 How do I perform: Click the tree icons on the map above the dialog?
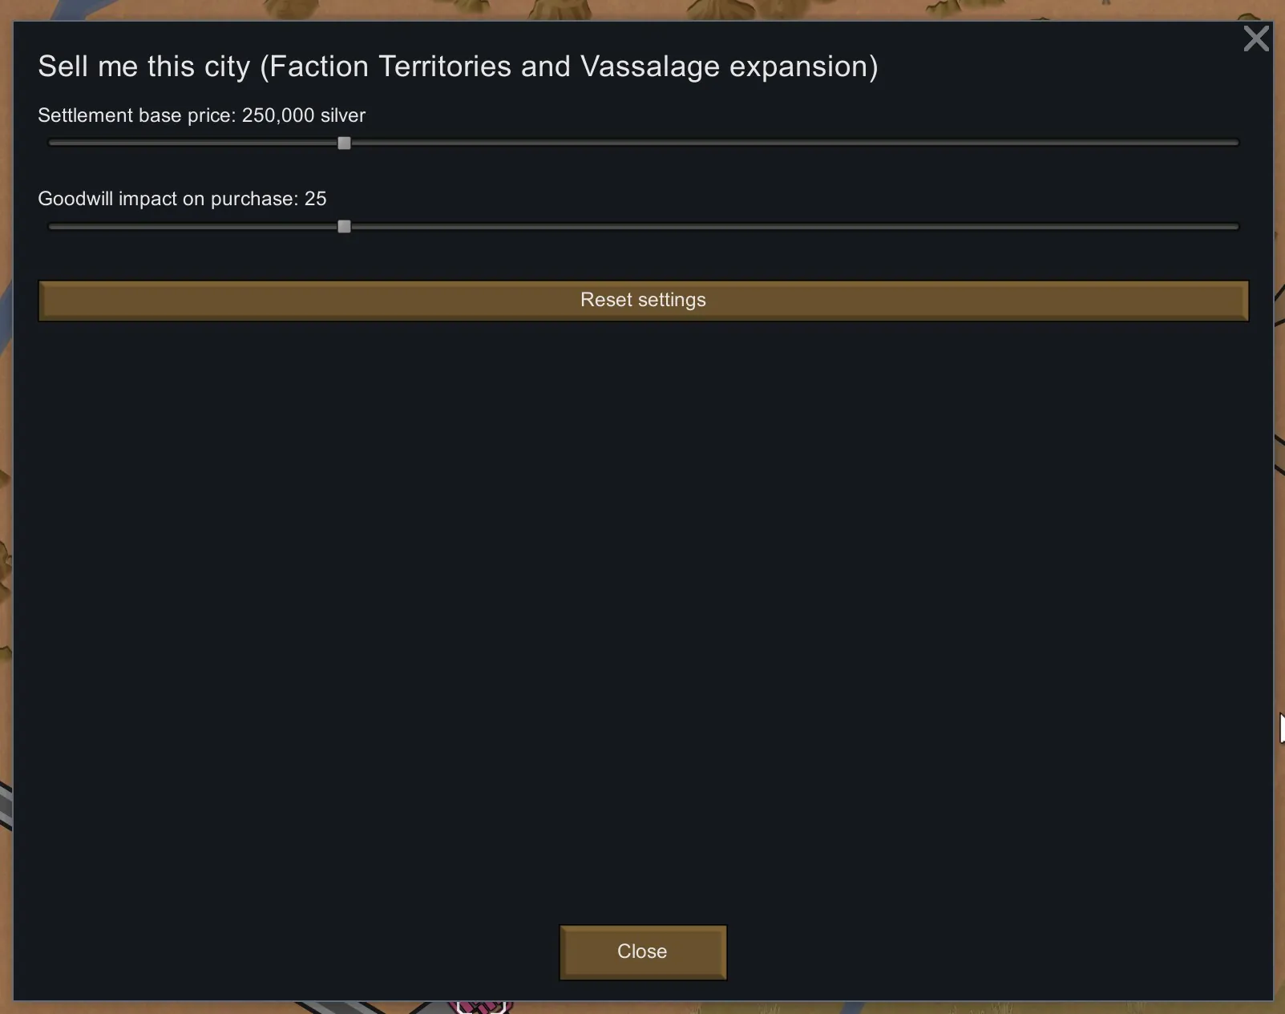click(x=561, y=9)
